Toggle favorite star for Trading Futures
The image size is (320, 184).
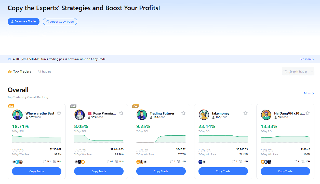pyautogui.click(x=183, y=113)
